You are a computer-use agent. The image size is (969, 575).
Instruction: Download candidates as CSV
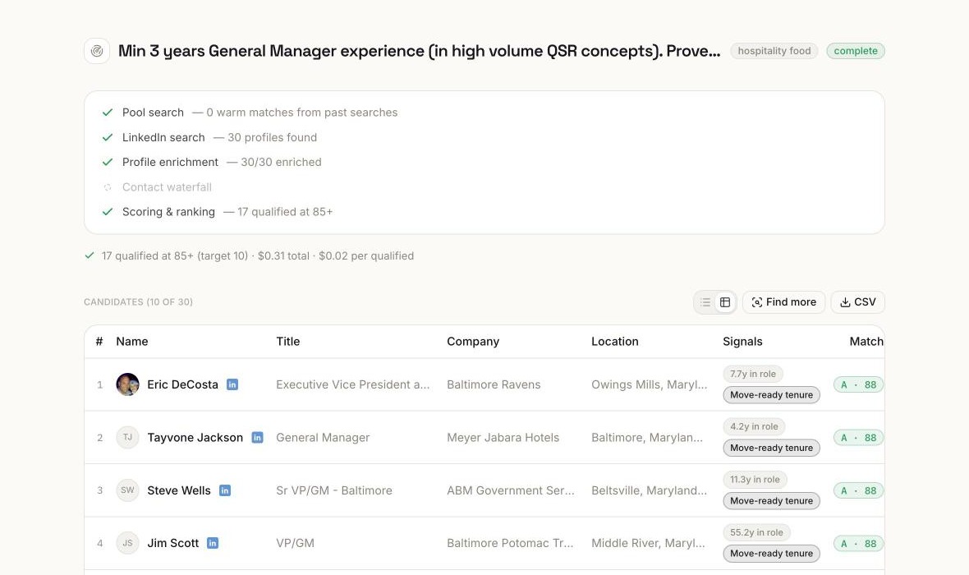point(858,302)
